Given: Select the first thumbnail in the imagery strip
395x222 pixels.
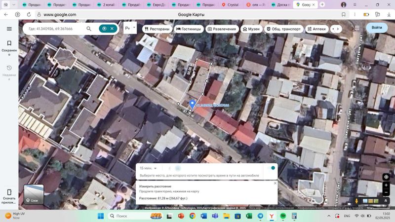Looking at the screenshot, I should point(365,201).
